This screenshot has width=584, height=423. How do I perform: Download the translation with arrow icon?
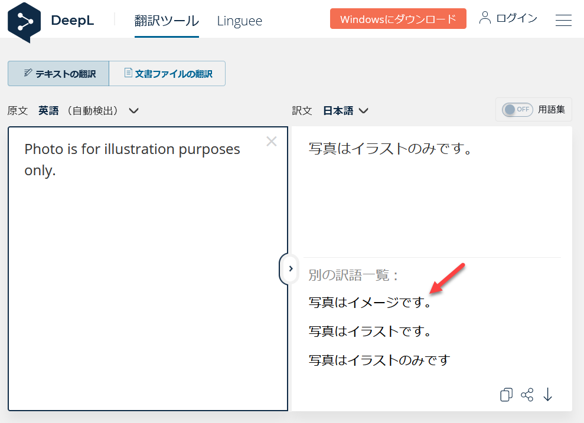point(547,395)
